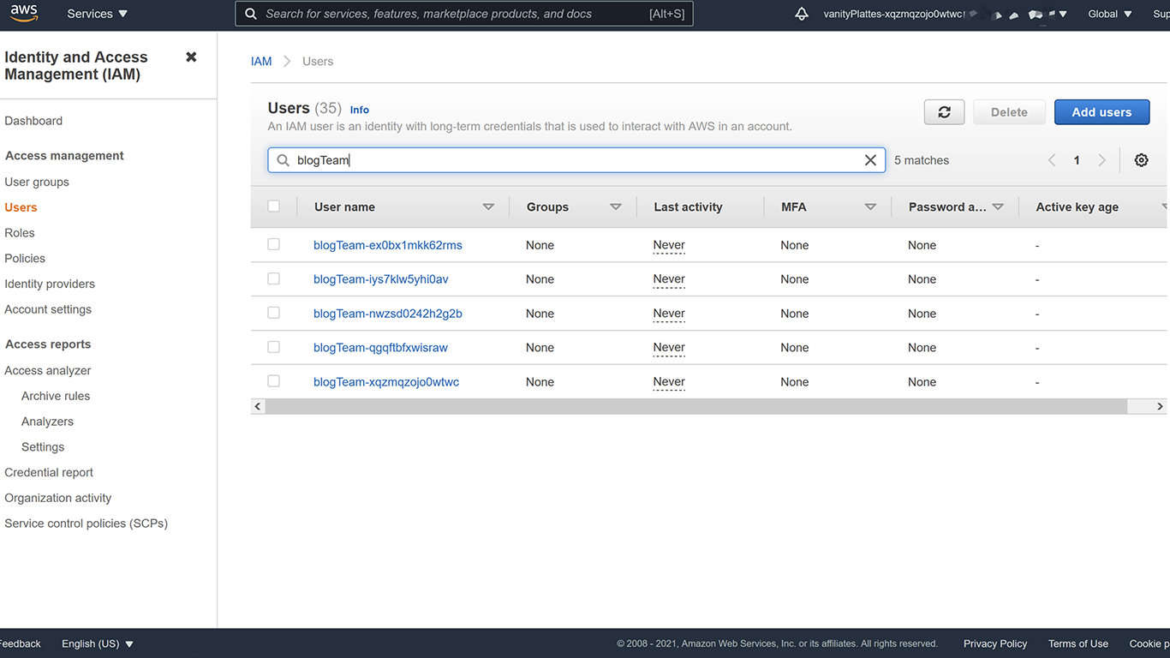
Task: Clear the blogTeam search filter
Action: pyautogui.click(x=870, y=160)
